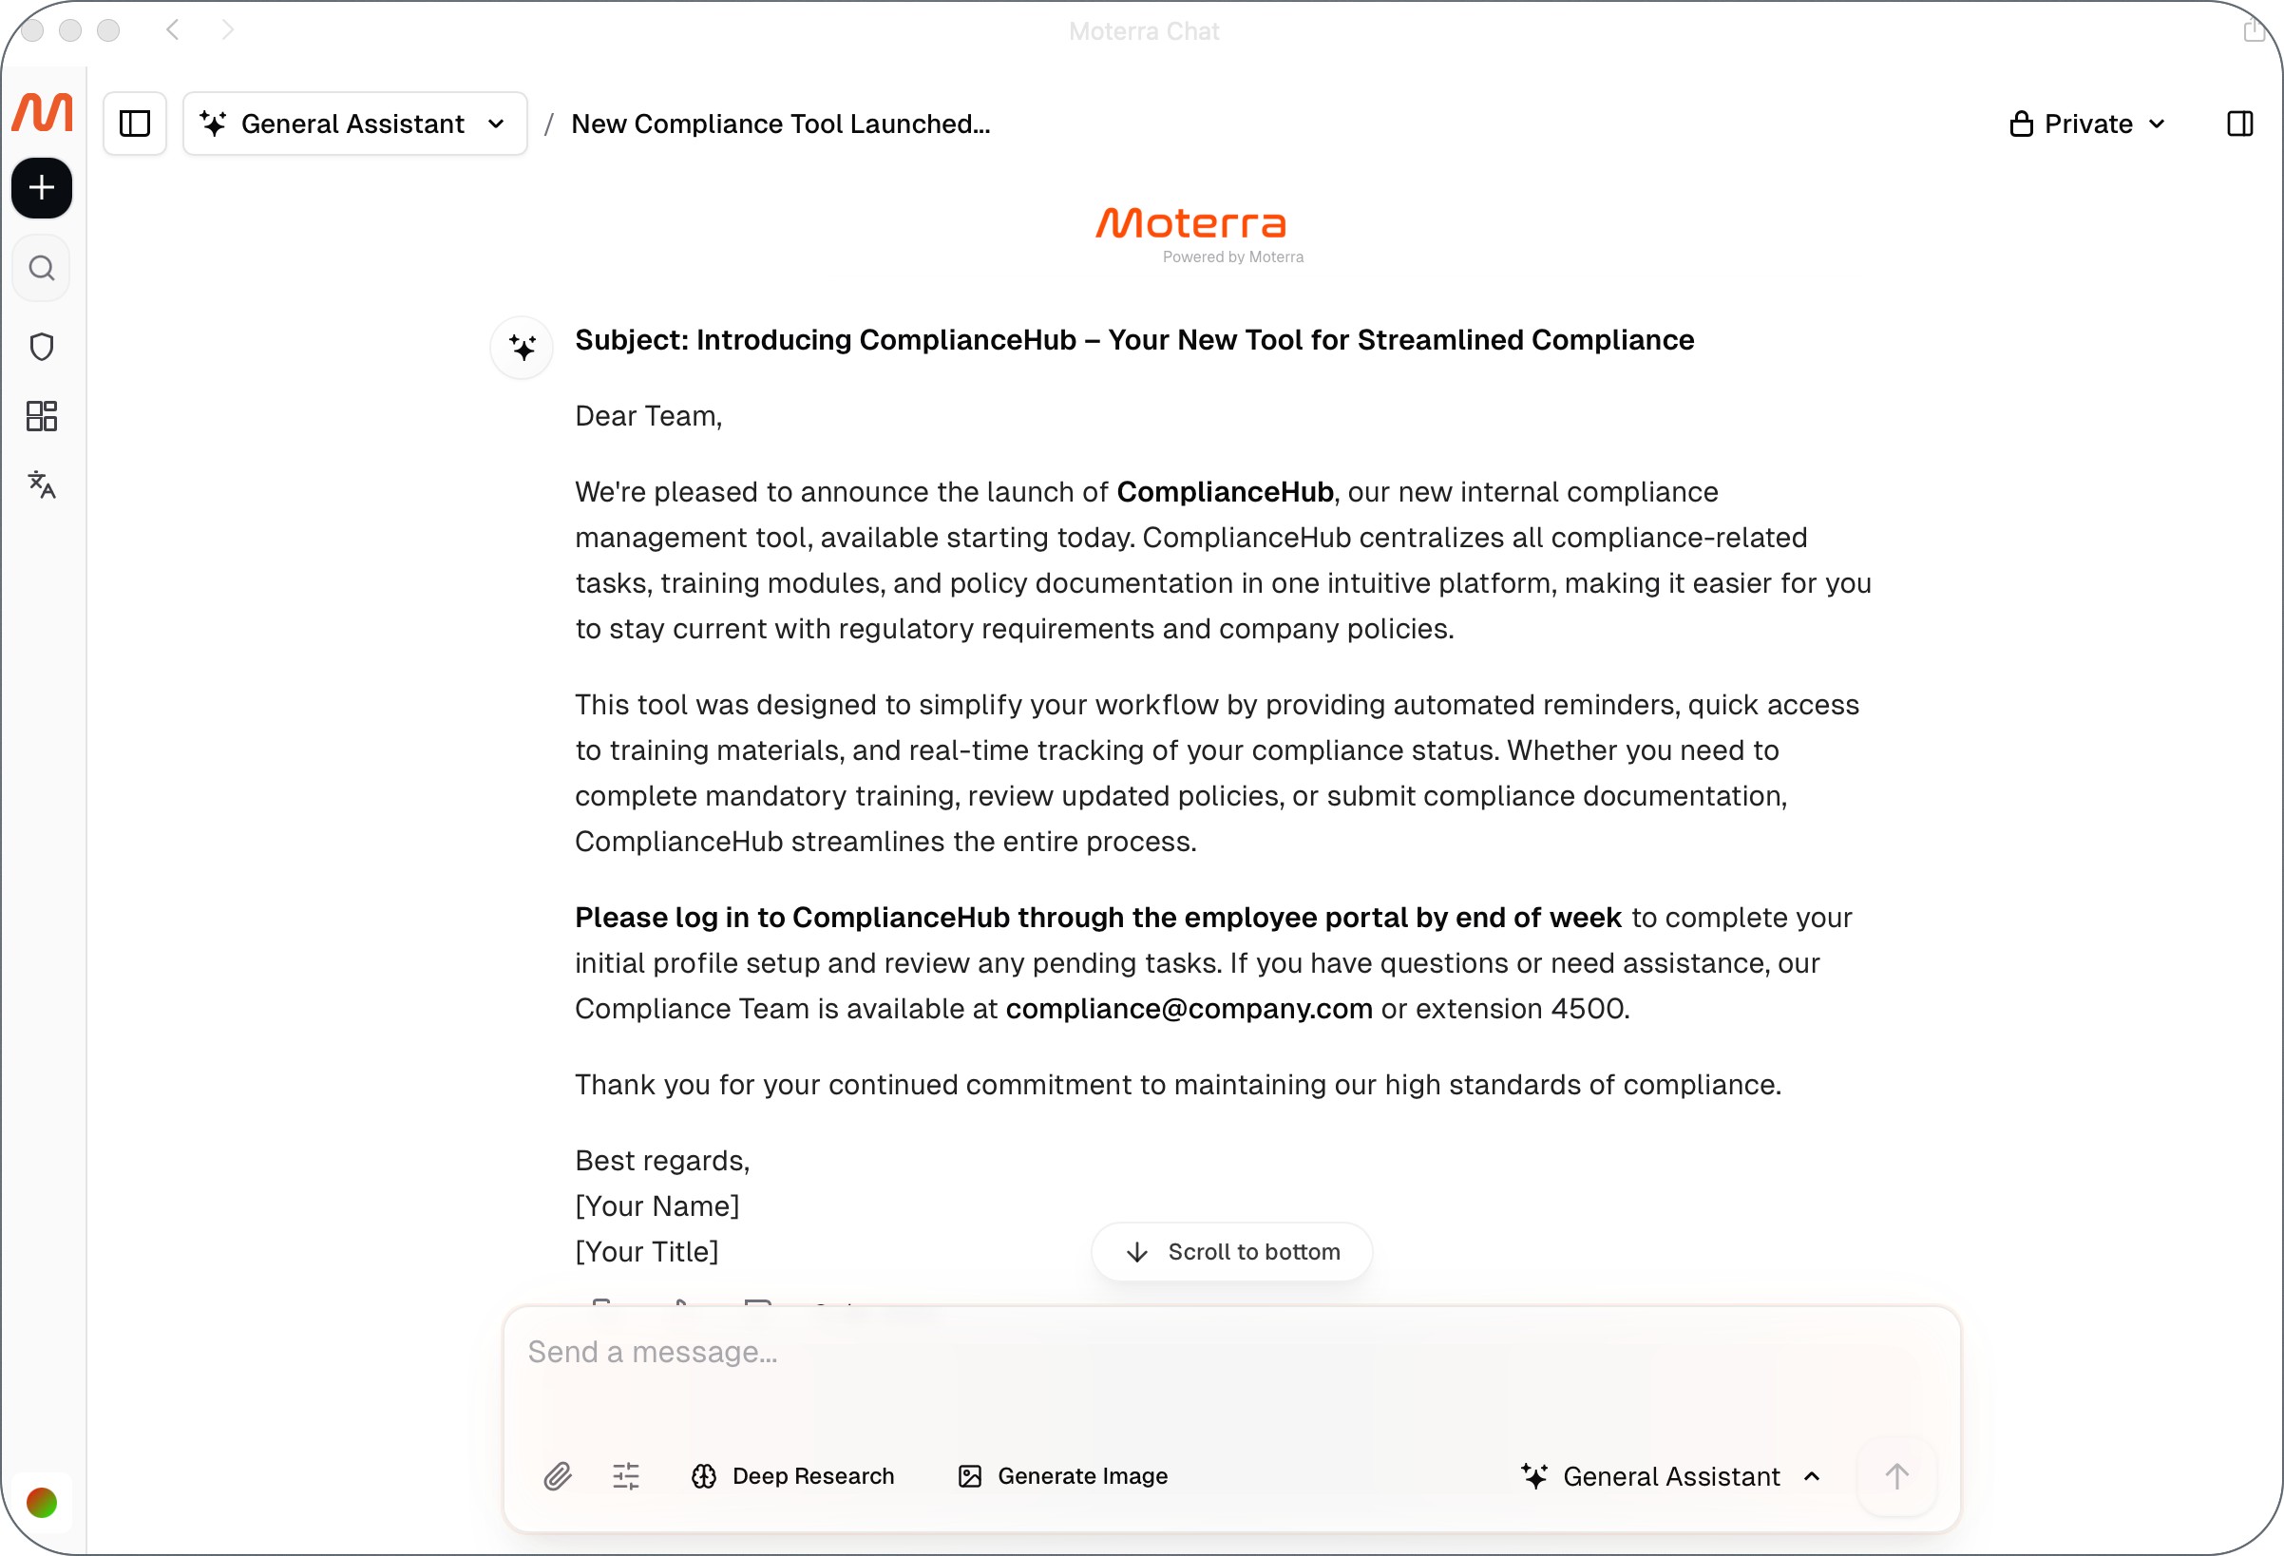Go back with the title bar arrow
This screenshot has width=2284, height=1556.
(x=173, y=30)
